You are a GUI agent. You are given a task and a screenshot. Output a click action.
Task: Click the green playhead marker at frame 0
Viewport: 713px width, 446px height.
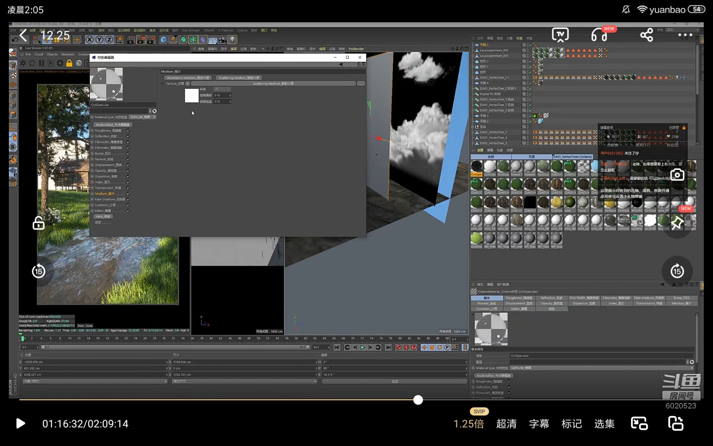(22, 338)
